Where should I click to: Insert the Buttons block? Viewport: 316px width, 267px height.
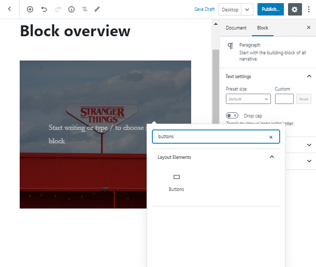(x=176, y=183)
